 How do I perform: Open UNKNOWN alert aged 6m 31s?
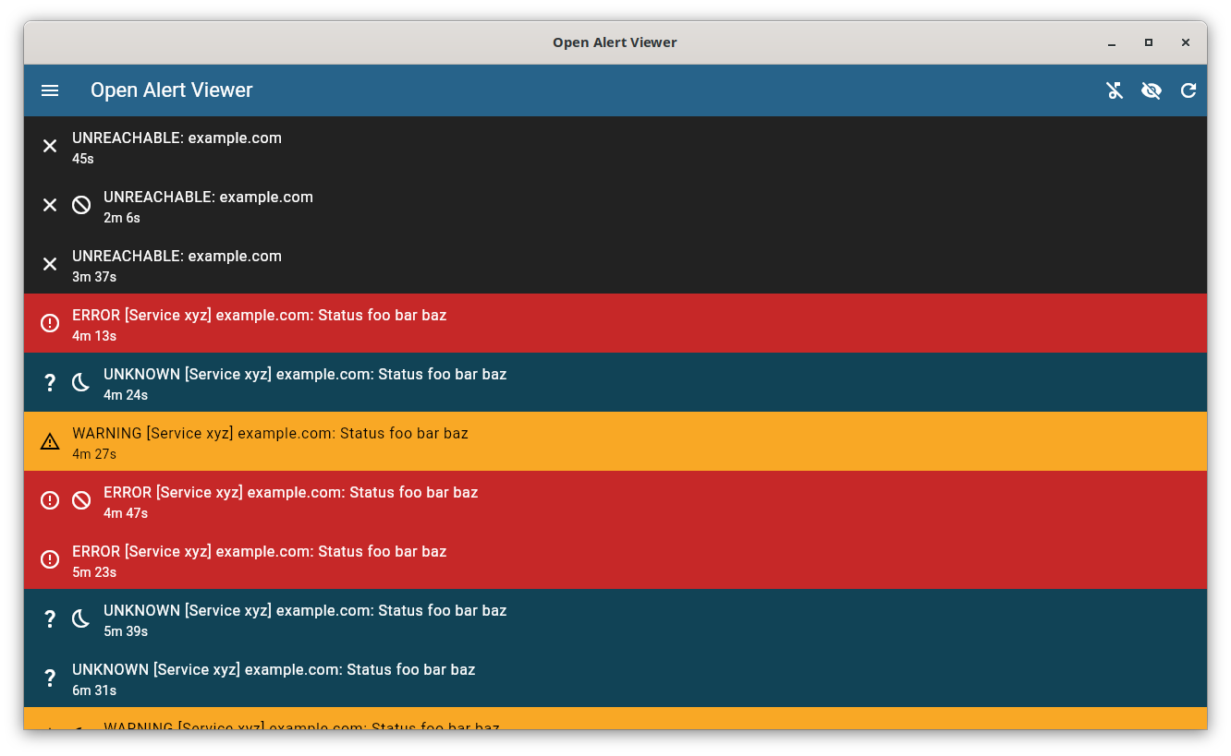pyautogui.click(x=615, y=678)
